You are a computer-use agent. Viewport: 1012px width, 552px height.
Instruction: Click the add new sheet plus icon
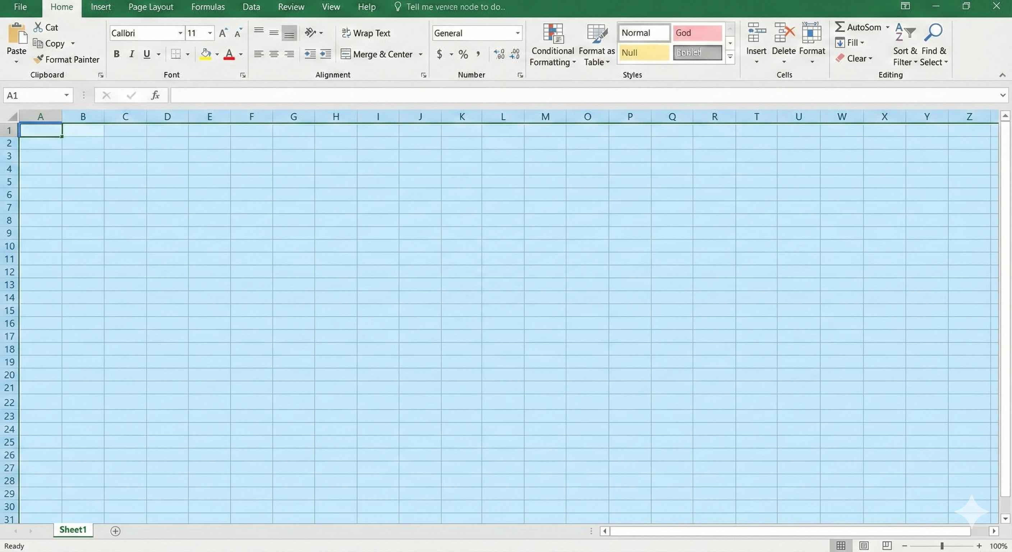115,531
